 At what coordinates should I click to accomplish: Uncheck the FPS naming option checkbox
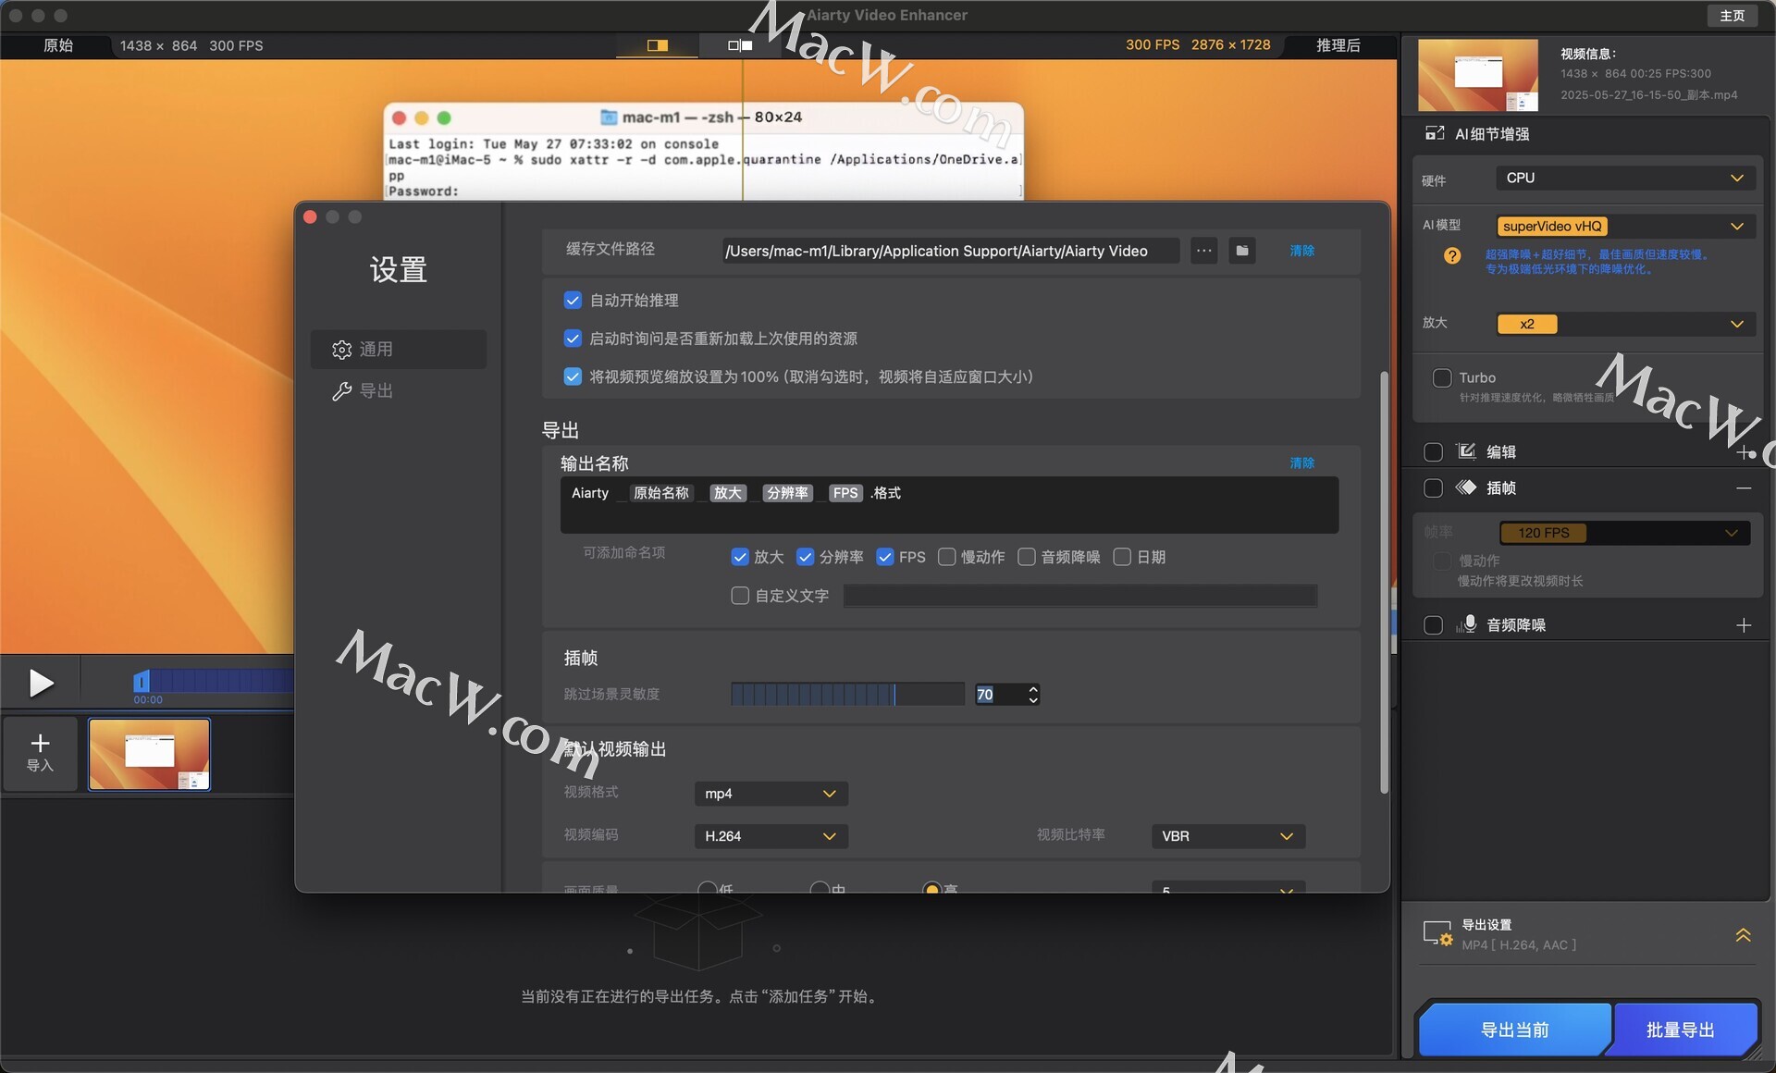tap(885, 557)
